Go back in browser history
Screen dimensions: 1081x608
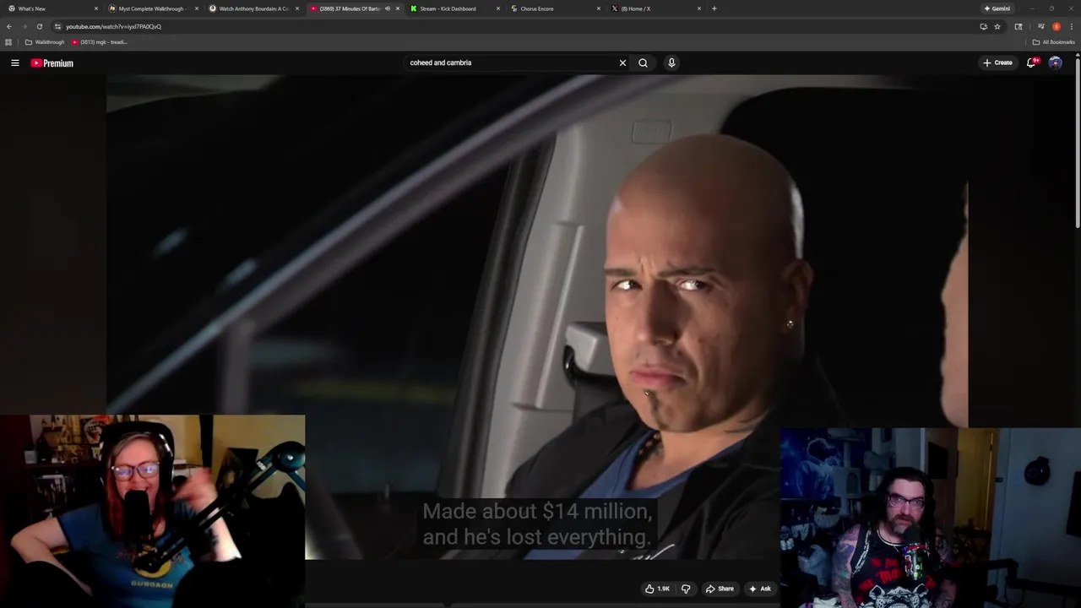[9, 26]
